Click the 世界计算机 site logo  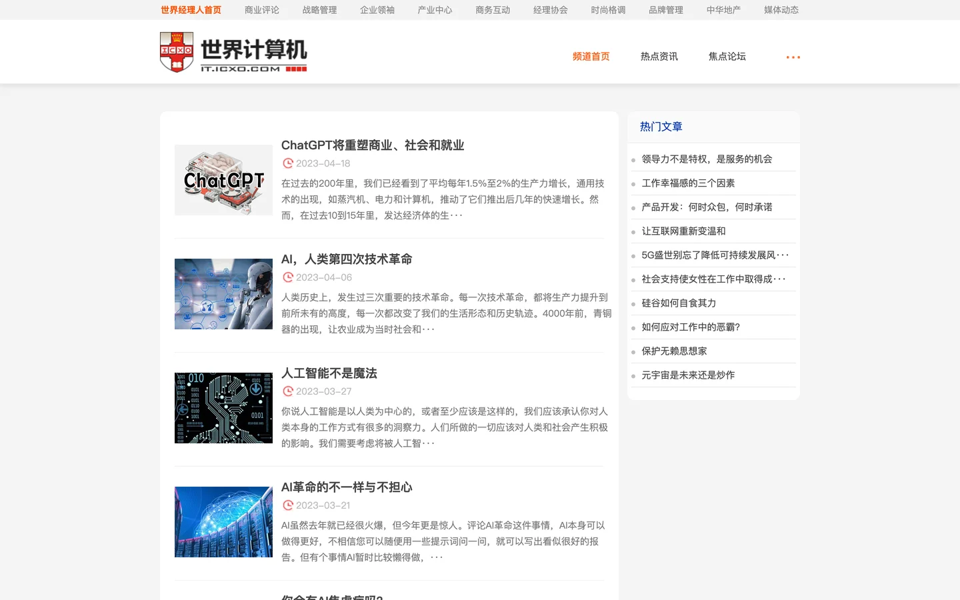coord(233,52)
